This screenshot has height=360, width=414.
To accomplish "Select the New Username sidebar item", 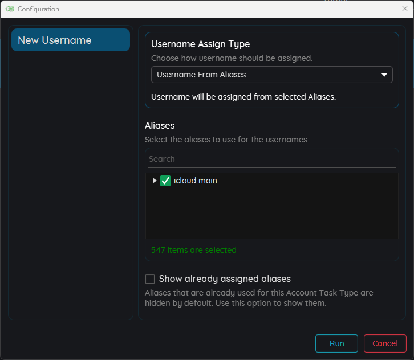I will click(71, 40).
